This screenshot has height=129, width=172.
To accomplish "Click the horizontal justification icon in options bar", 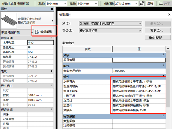I will coord(161,3).
